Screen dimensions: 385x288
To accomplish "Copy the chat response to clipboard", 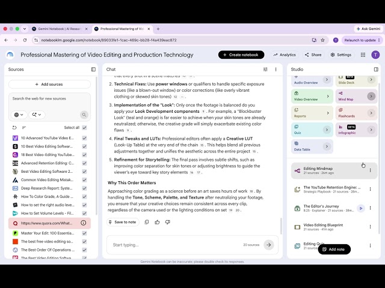I will click(147, 222).
